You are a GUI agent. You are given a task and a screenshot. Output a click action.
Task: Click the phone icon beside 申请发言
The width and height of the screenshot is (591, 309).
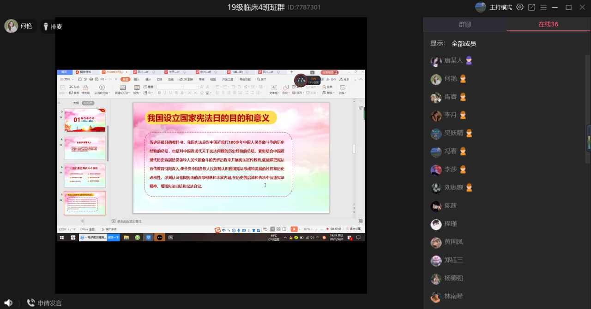[31, 303]
